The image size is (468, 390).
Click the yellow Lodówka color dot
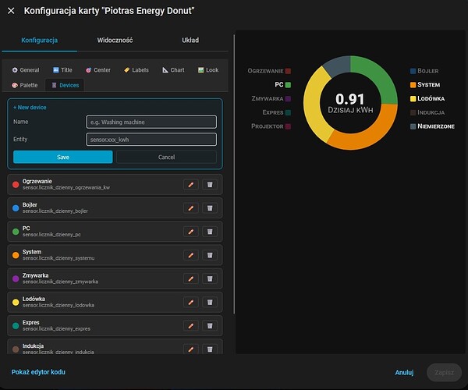(x=16, y=303)
